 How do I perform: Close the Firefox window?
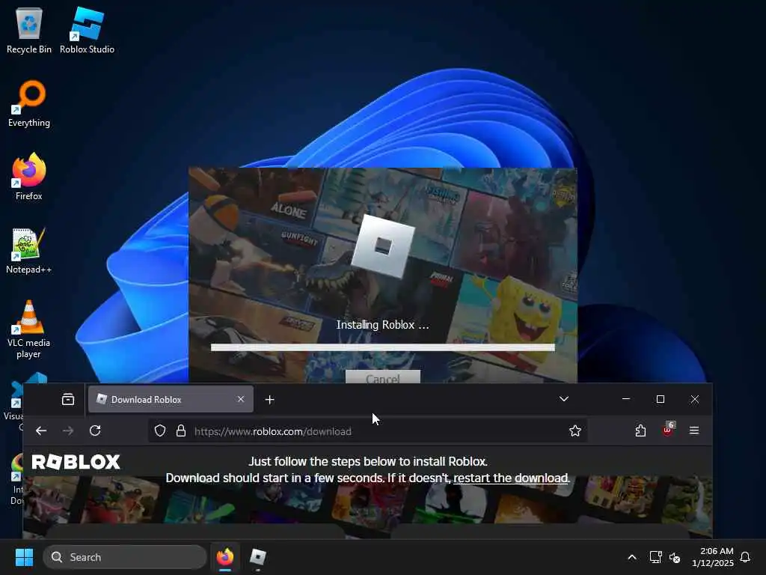tap(695, 399)
